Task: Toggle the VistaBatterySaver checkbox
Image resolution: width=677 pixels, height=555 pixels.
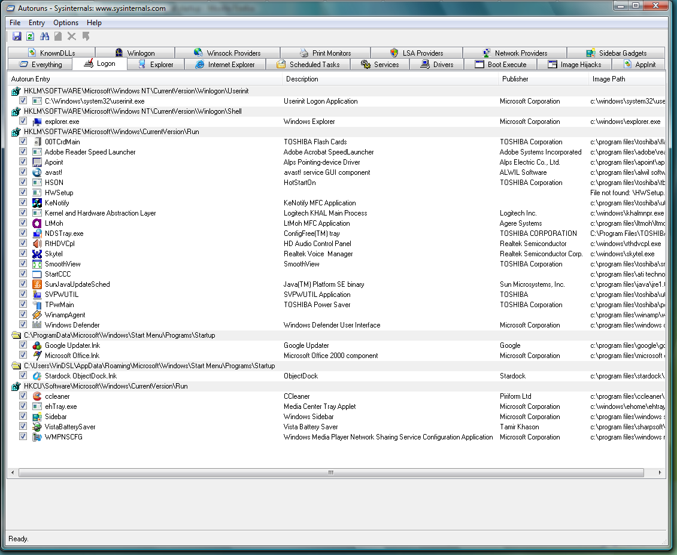Action: tap(23, 427)
